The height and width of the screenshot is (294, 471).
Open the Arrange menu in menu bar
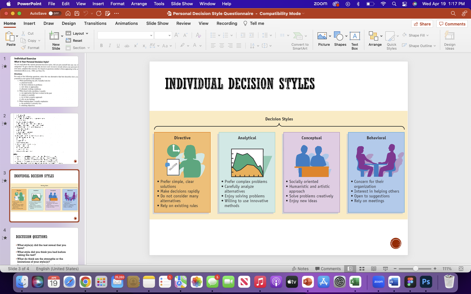click(139, 4)
